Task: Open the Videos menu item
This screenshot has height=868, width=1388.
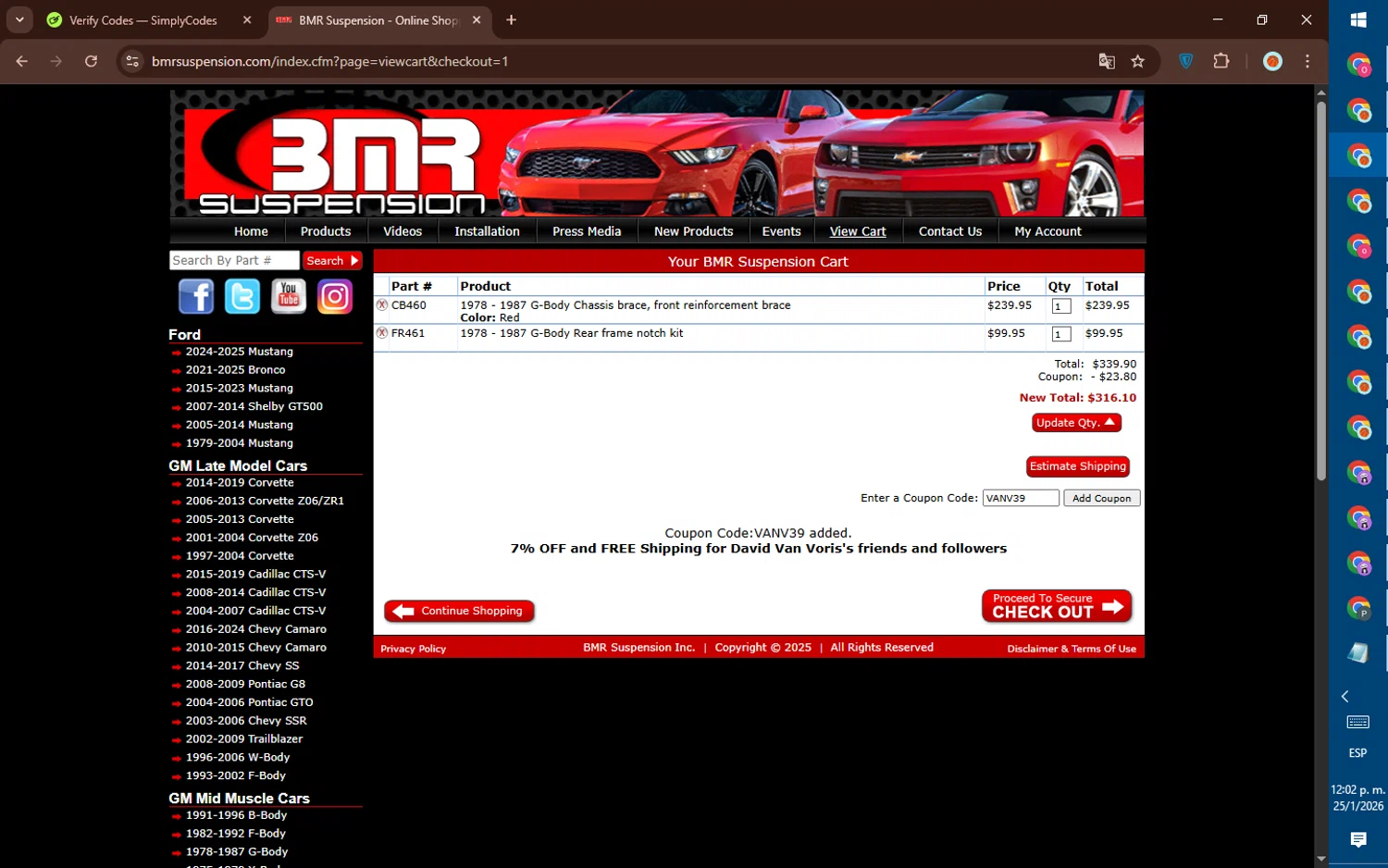Action: 403,231
